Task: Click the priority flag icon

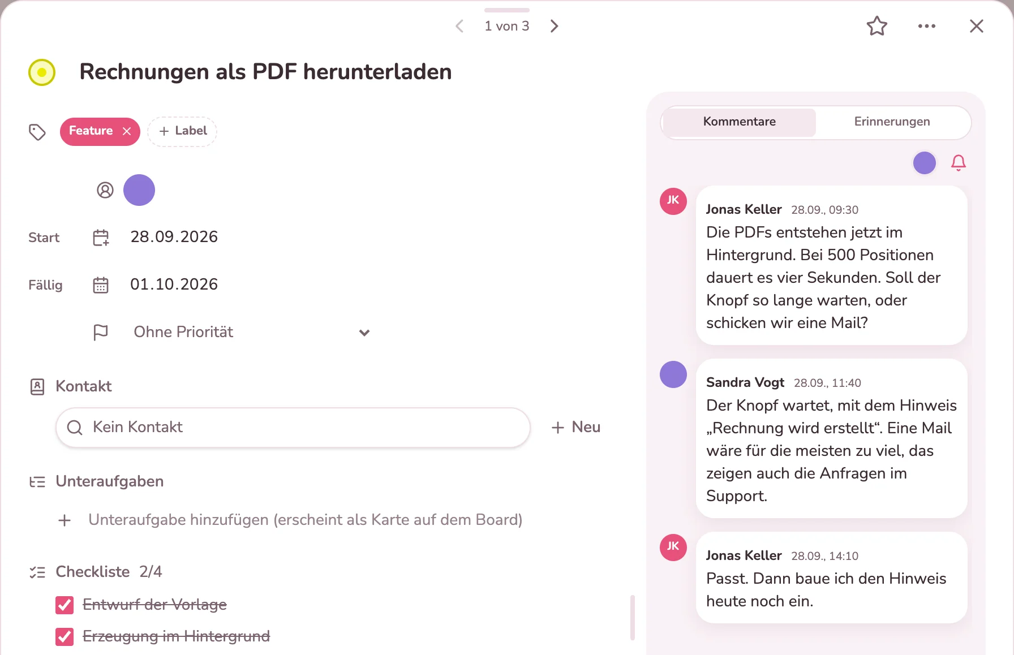Action: coord(101,332)
